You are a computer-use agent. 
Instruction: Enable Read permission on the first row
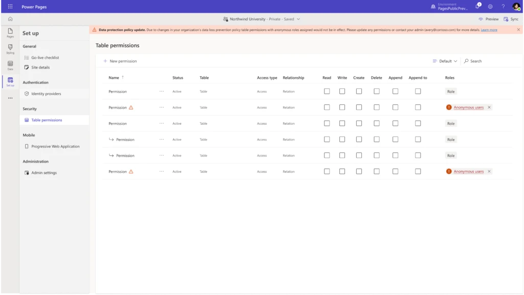click(327, 92)
